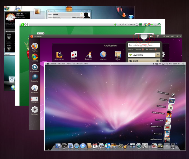Open Accessories in Ubuntu Applications
The width and height of the screenshot is (189, 159).
(59, 56)
